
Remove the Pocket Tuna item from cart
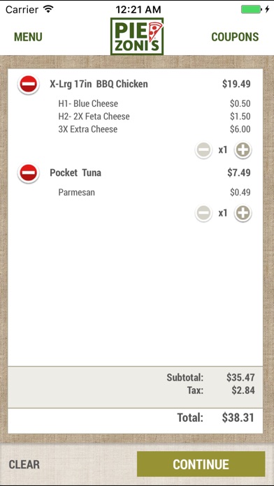click(x=29, y=172)
